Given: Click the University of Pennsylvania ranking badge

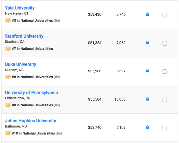Looking at the screenshot, I should [x=8, y=105].
